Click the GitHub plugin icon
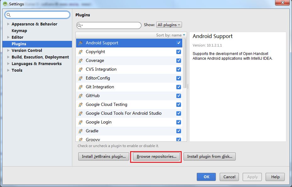The width and height of the screenshot is (292, 187). tap(80, 96)
